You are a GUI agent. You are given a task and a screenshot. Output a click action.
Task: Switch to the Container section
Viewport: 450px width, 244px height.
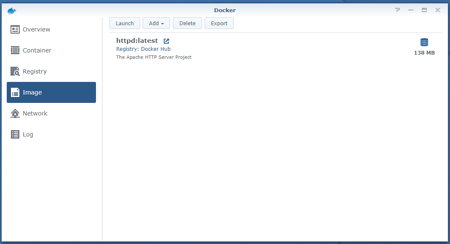51,50
